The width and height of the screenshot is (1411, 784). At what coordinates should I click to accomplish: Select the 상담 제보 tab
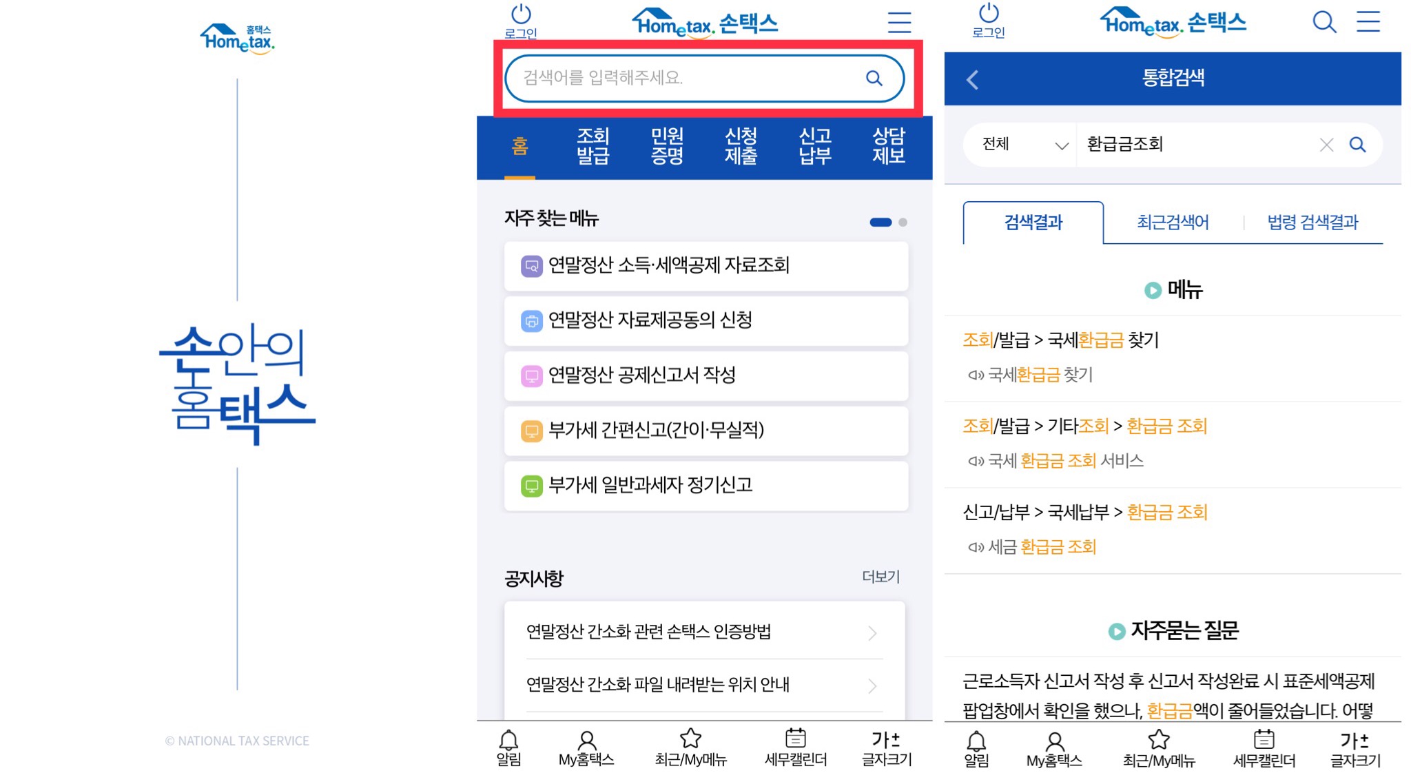click(889, 146)
